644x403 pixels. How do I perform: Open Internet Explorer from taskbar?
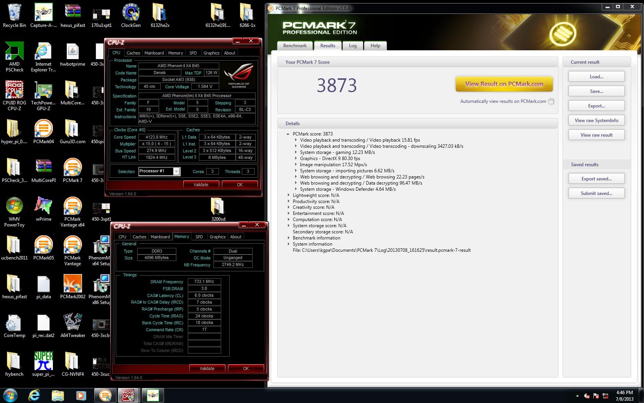pyautogui.click(x=34, y=395)
